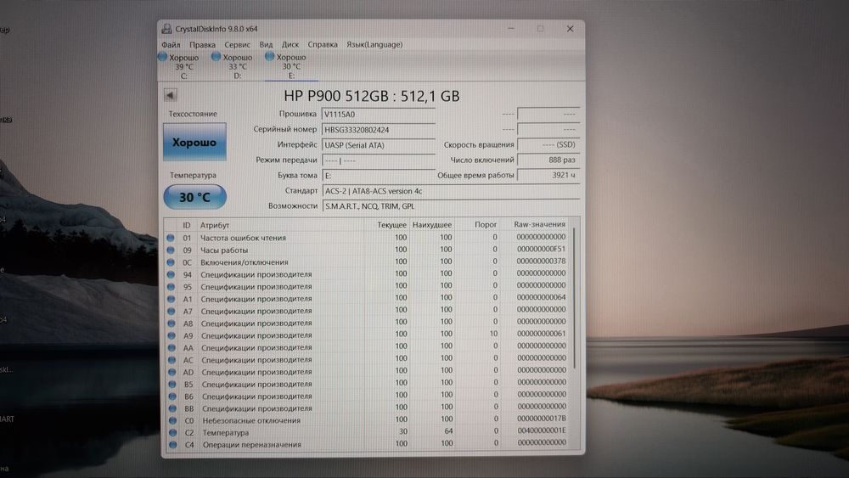The image size is (849, 478).
Task: Click status dot of attribute AA
Action: (171, 347)
